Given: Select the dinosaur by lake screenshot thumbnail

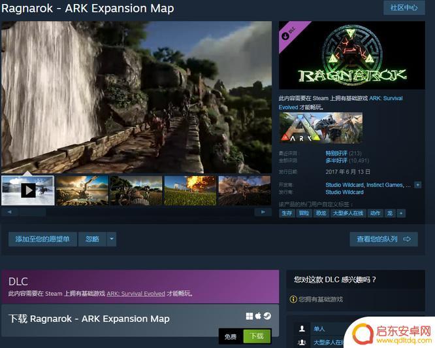Looking at the screenshot, I should [x=82, y=190].
